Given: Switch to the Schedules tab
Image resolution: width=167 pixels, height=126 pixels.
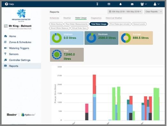Looking at the screenshot, I should pos(54,18).
